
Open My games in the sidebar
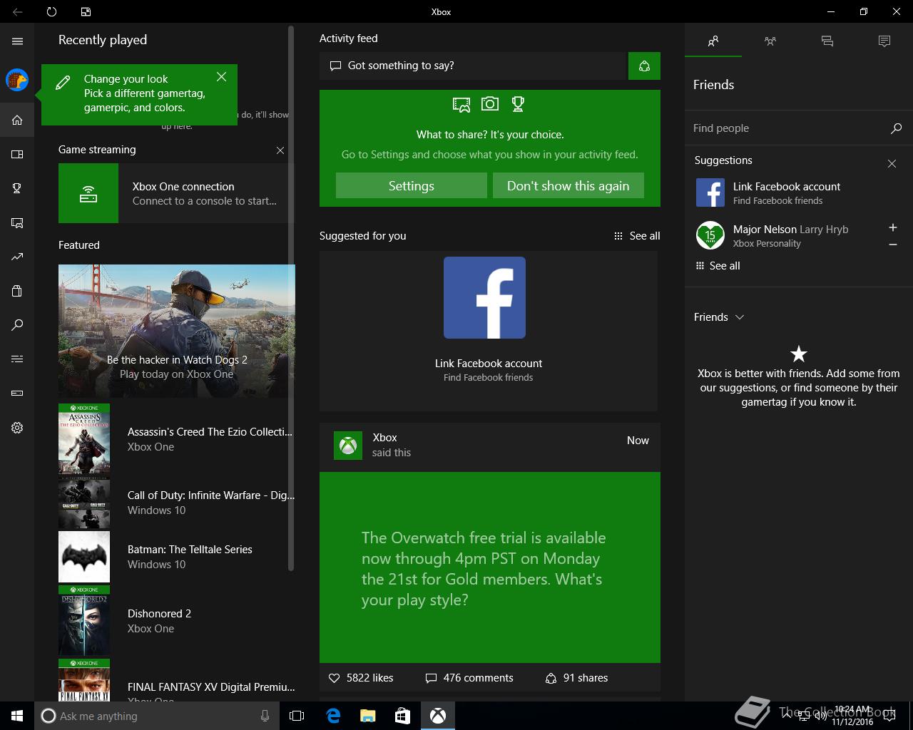pos(17,154)
